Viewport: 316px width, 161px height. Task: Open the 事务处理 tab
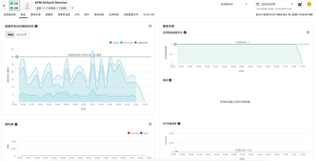[x=36, y=15]
